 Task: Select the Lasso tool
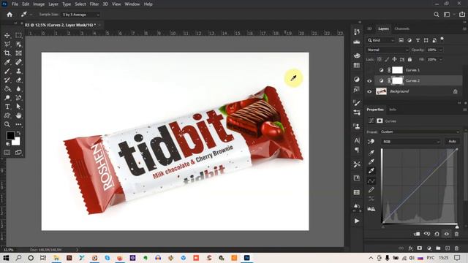tap(7, 45)
